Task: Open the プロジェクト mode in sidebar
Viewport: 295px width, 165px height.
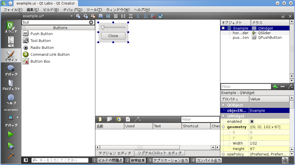Action: (x=11, y=85)
